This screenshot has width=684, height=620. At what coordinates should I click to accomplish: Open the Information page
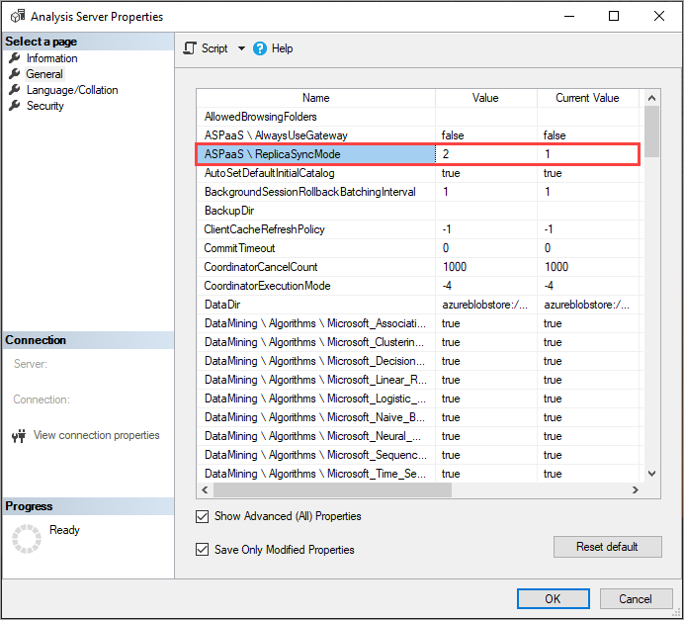[52, 58]
